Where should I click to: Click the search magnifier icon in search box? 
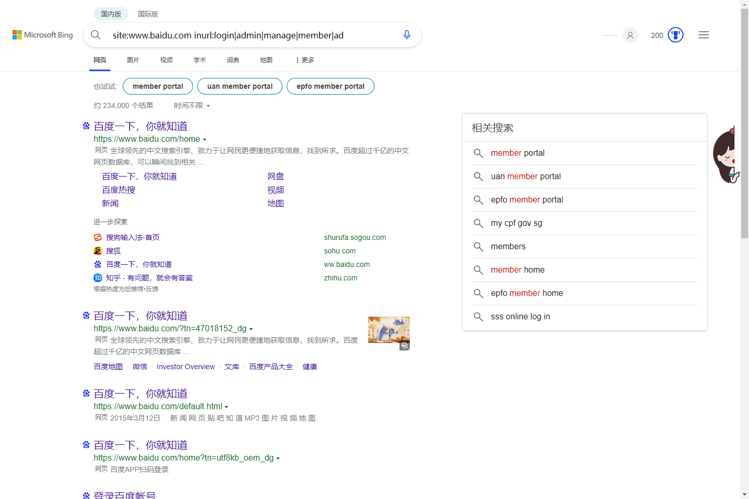pos(96,35)
